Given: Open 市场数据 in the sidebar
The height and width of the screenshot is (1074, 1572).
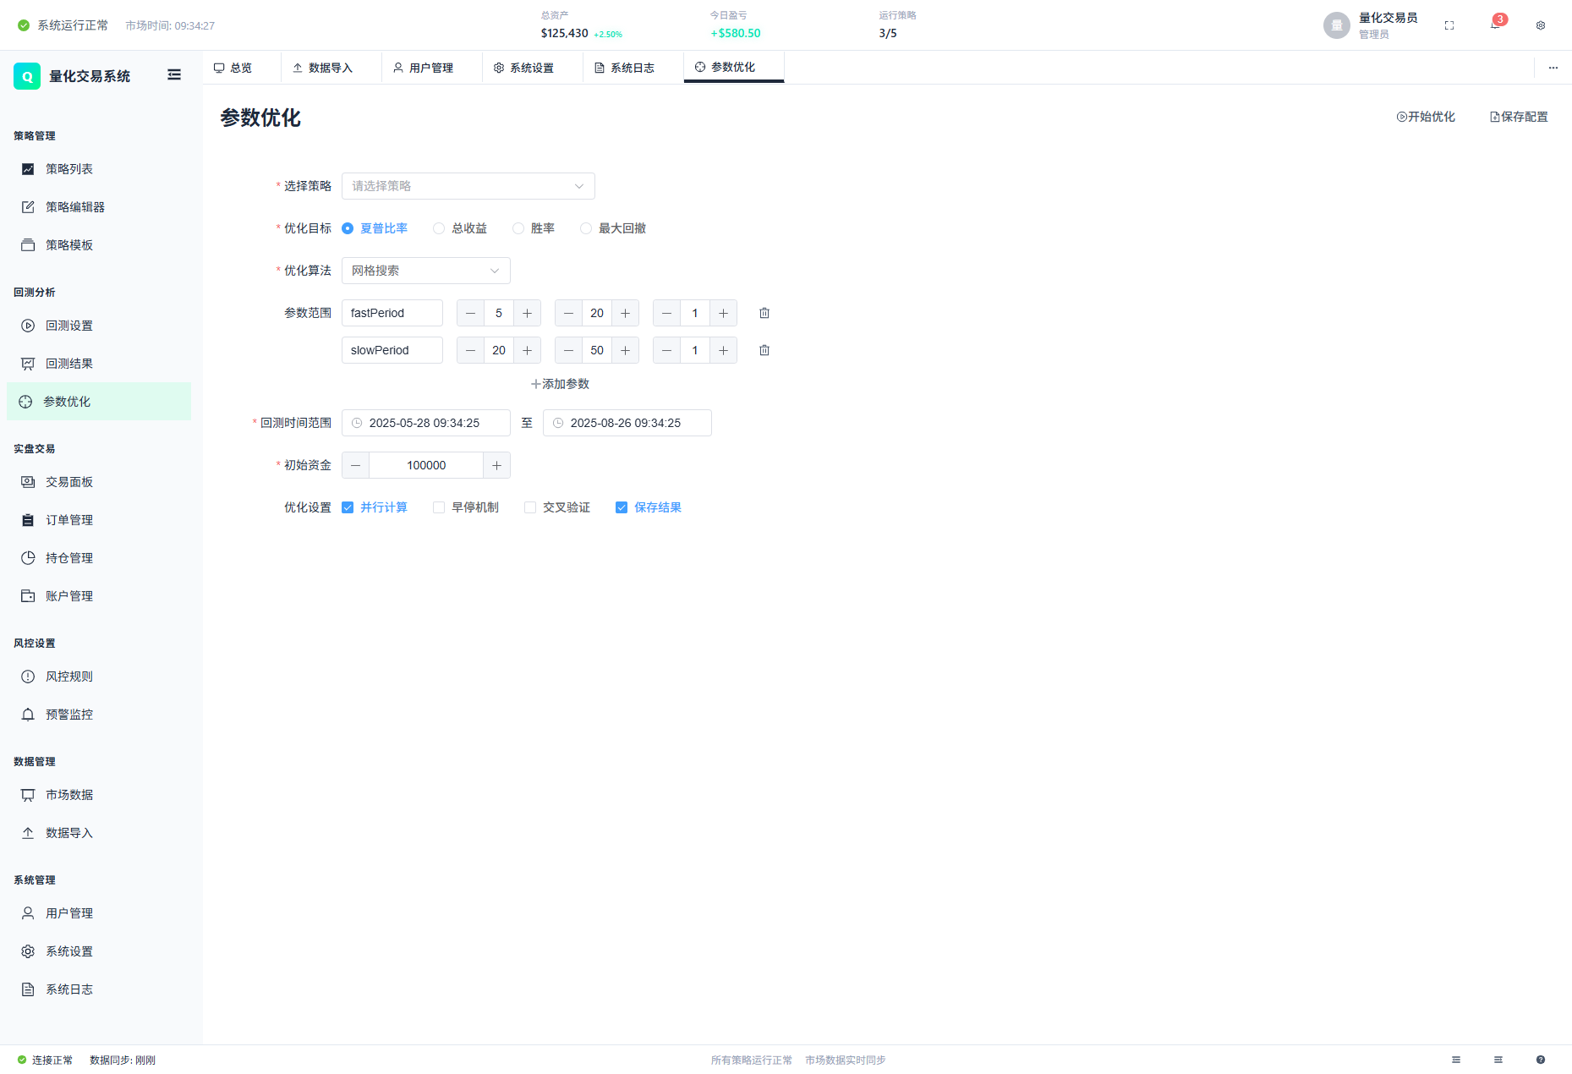Looking at the screenshot, I should [x=99, y=795].
